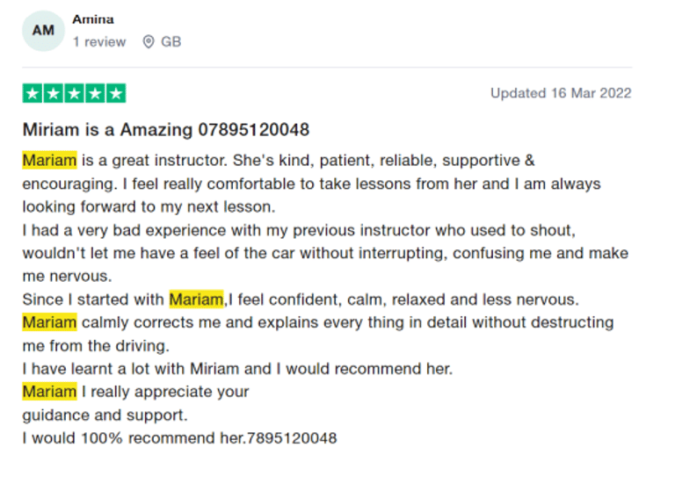Click phone number 07895120048 in the title

(253, 130)
